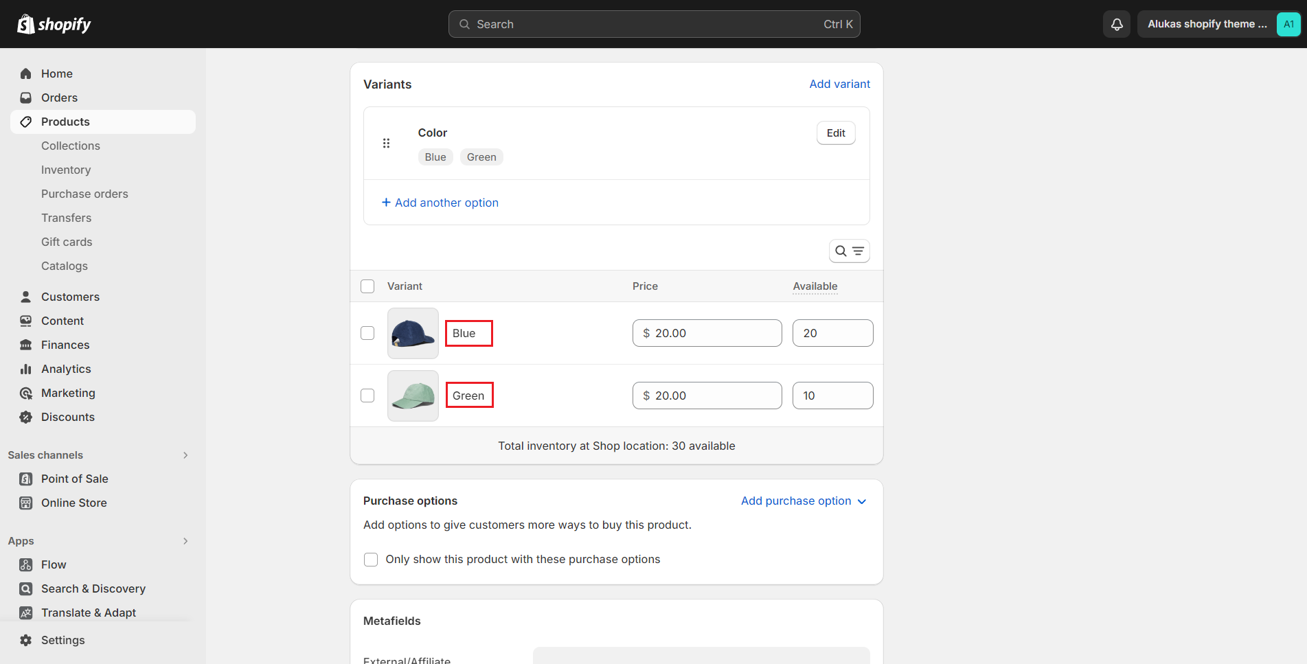Go to Collections in sidebar
The image size is (1307, 664).
[71, 146]
